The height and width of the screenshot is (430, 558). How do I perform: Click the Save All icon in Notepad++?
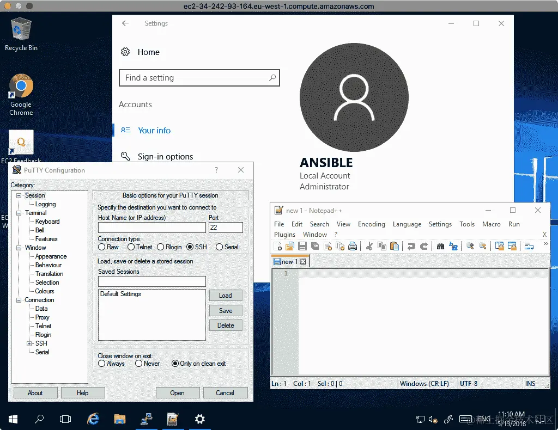315,246
